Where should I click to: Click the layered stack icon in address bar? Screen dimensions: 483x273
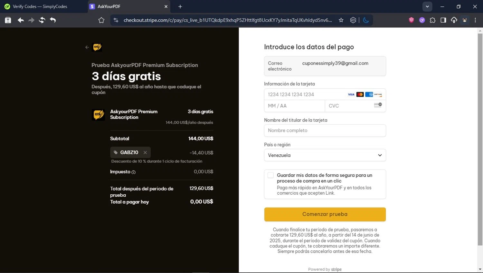click(x=353, y=20)
